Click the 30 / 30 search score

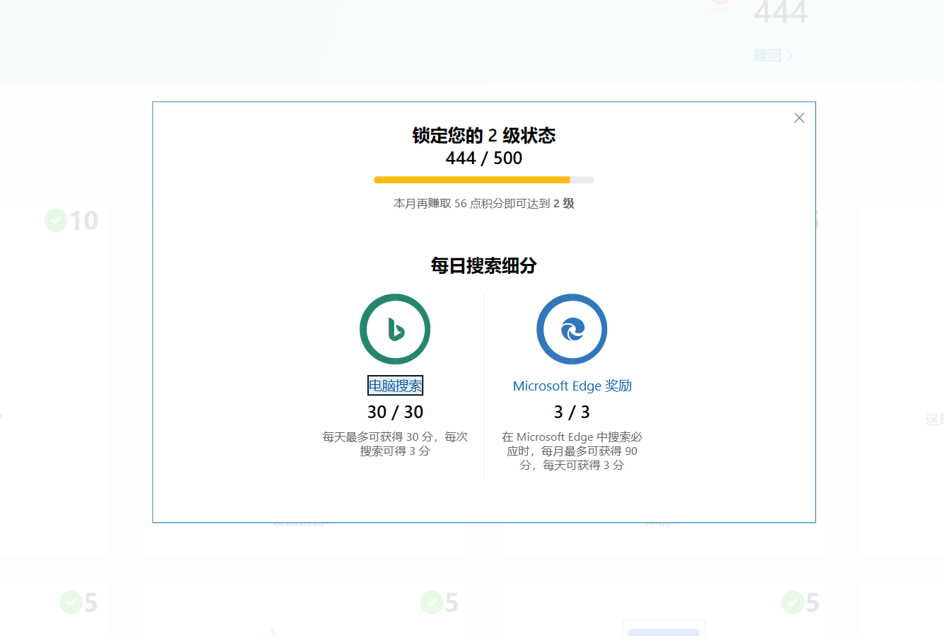click(x=396, y=412)
